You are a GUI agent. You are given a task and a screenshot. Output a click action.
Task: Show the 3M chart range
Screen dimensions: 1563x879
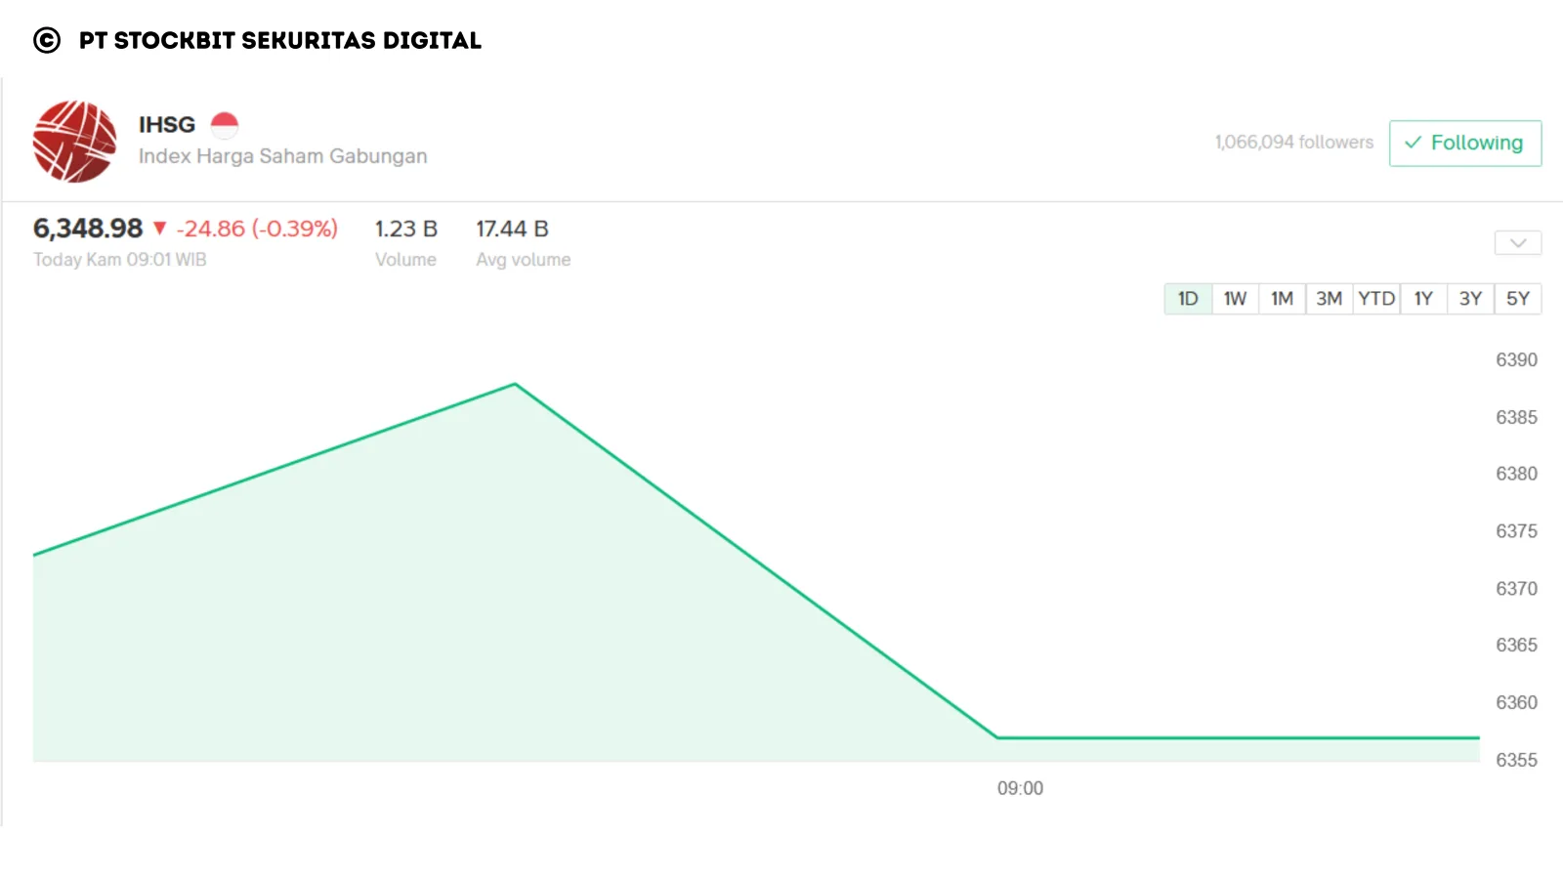(1330, 299)
